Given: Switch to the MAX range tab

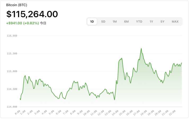Looking at the screenshot, I should click(x=175, y=21).
